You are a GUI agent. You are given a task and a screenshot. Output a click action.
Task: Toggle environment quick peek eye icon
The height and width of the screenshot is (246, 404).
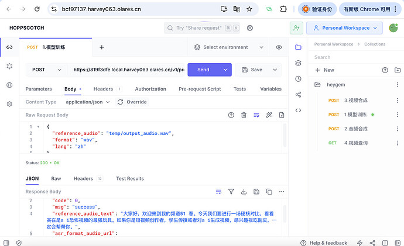coord(279,47)
